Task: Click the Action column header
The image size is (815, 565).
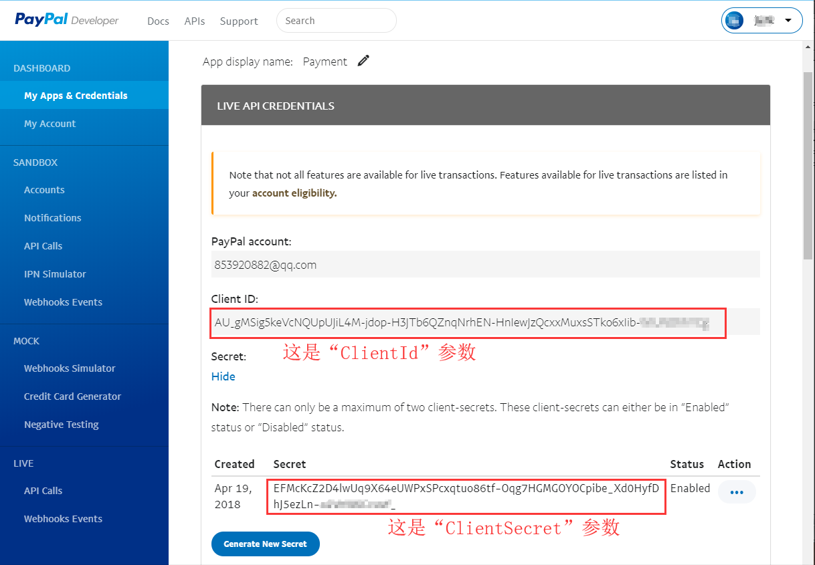Action: [734, 464]
